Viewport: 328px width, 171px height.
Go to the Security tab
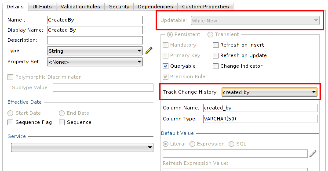point(119,7)
